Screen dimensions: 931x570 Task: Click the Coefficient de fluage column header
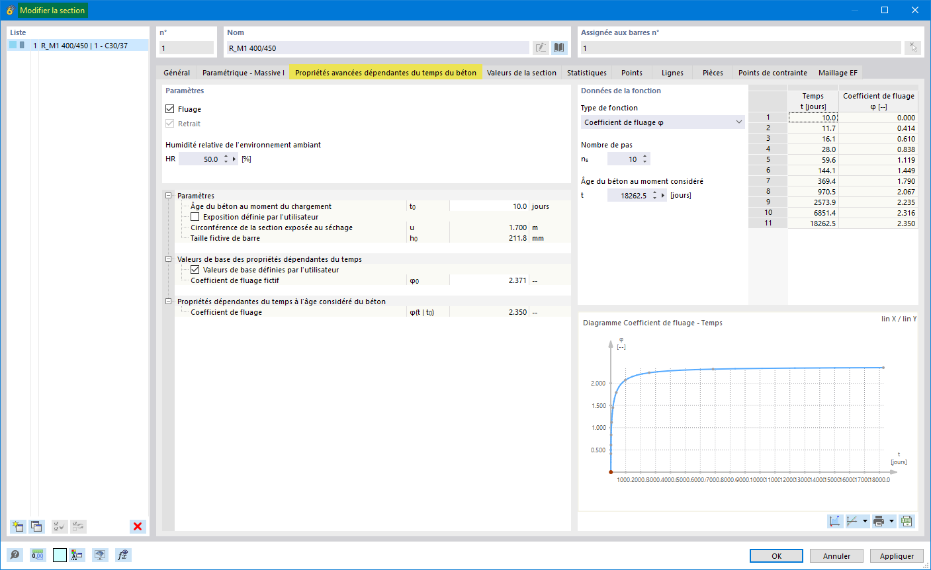(878, 101)
